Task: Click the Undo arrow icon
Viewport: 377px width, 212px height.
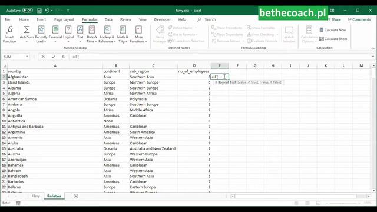Action: click(x=47, y=11)
